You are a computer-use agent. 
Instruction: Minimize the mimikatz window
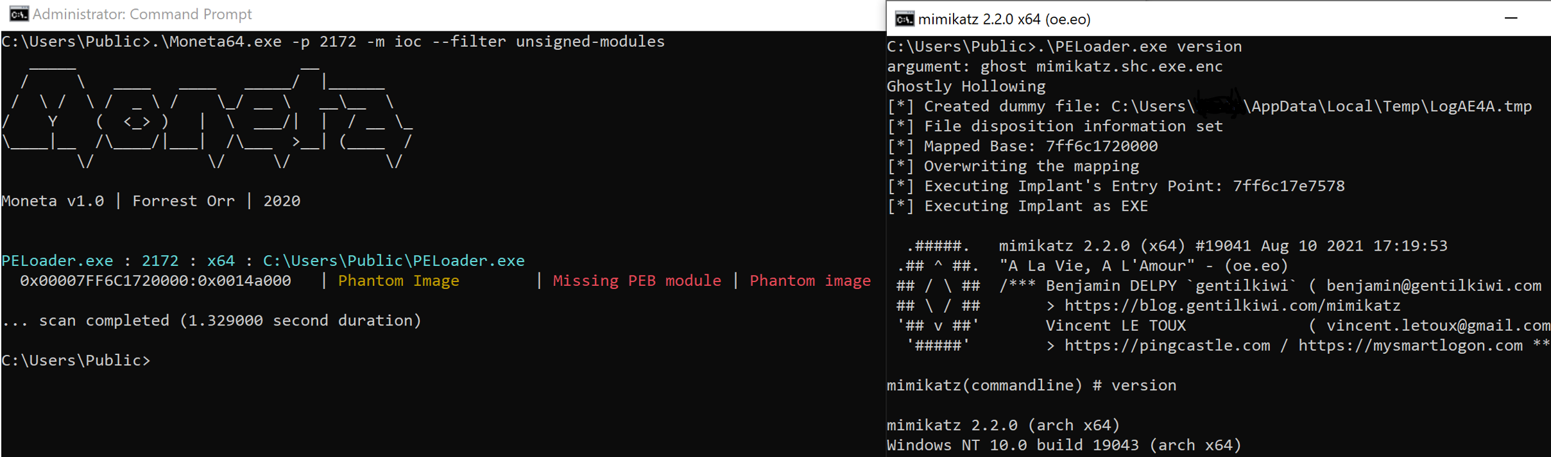click(1511, 19)
